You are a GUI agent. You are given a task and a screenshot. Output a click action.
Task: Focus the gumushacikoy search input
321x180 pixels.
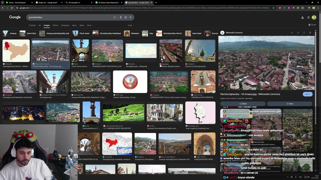70,17
